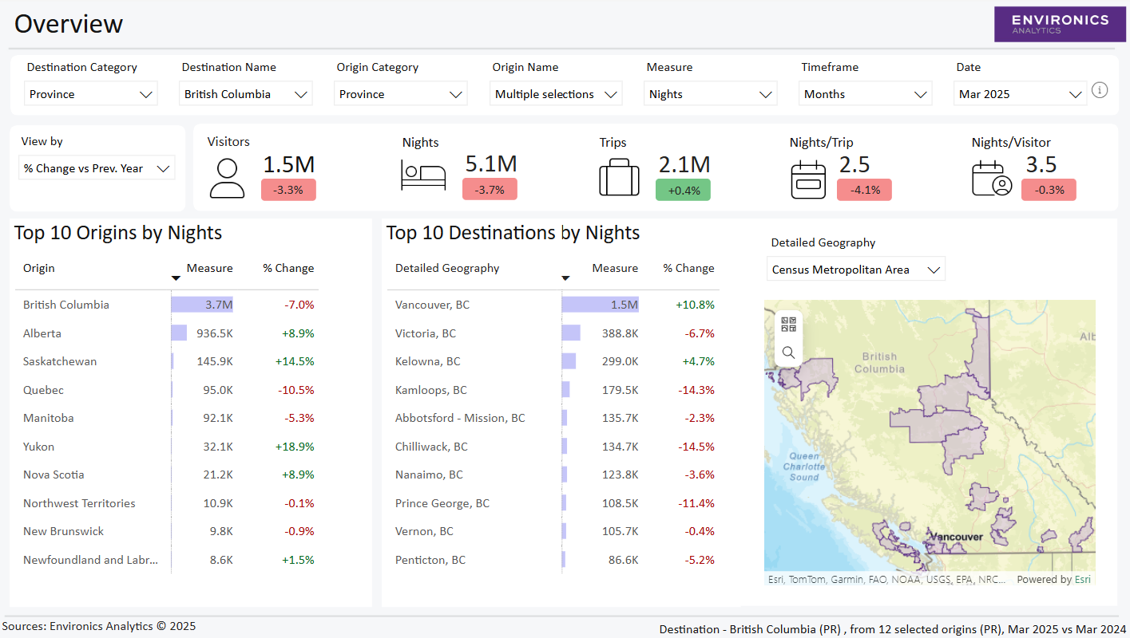Image resolution: width=1130 pixels, height=638 pixels.
Task: Click the Powered by Esri link
Action: (x=1083, y=579)
